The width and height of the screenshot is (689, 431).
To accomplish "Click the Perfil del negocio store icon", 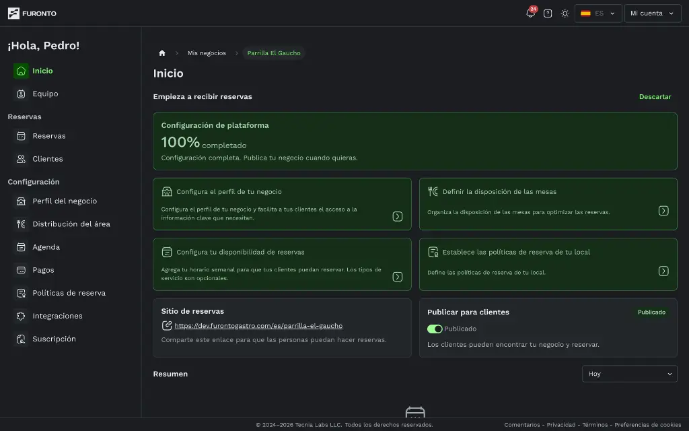I will tap(21, 201).
